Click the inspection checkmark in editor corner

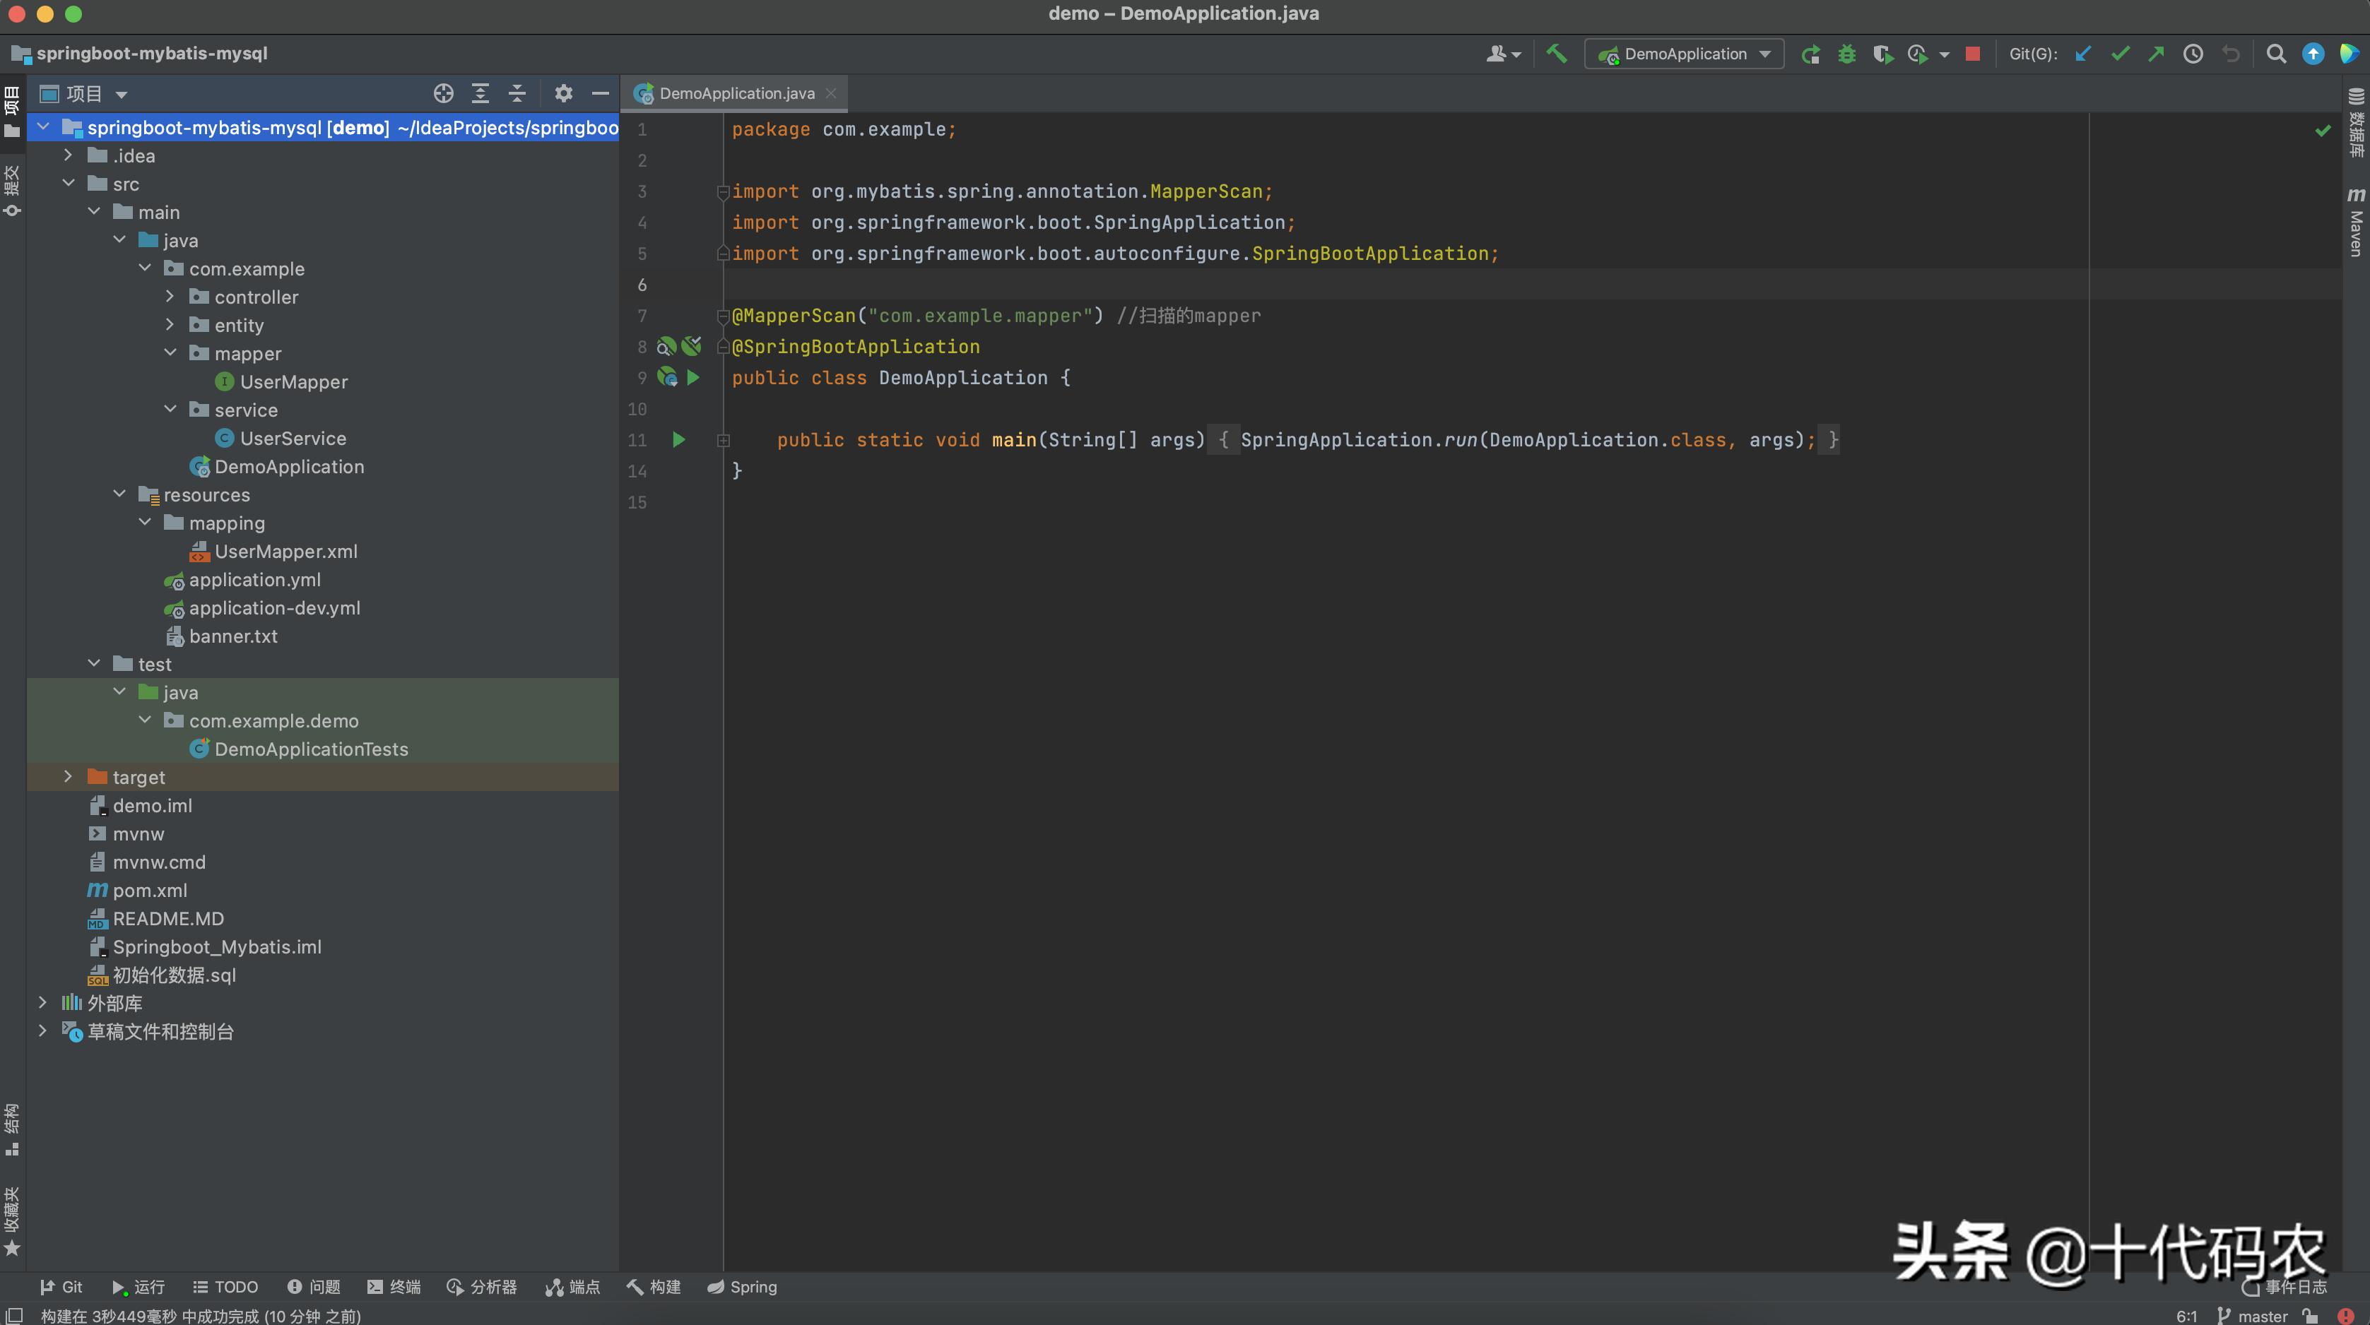click(x=2323, y=131)
